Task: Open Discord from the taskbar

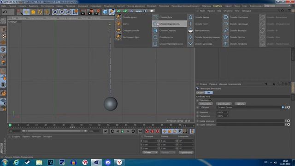Action: click(x=107, y=162)
